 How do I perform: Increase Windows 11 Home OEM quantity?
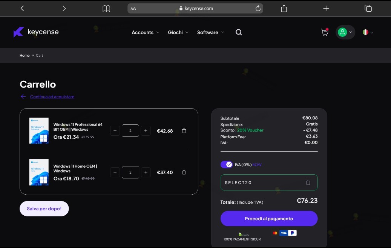(146, 172)
